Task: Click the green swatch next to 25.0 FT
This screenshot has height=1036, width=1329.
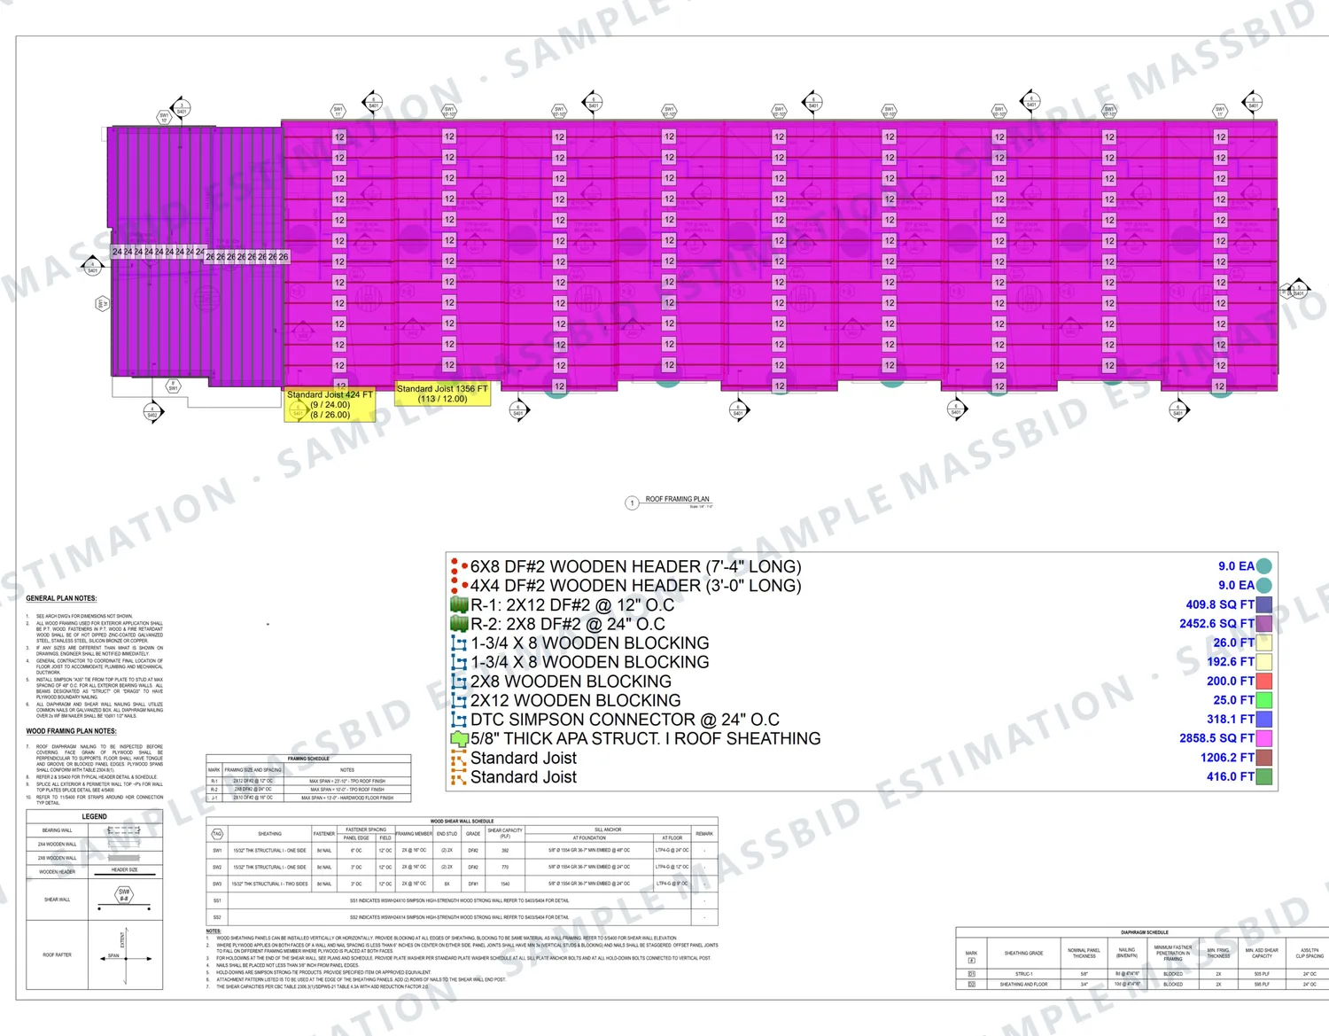Action: coord(1264,700)
